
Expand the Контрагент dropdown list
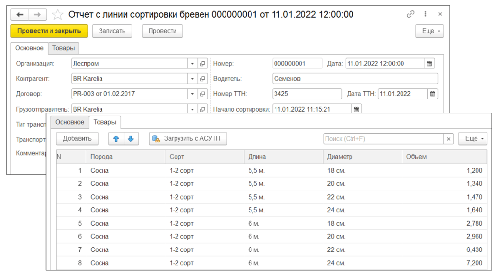(192, 78)
